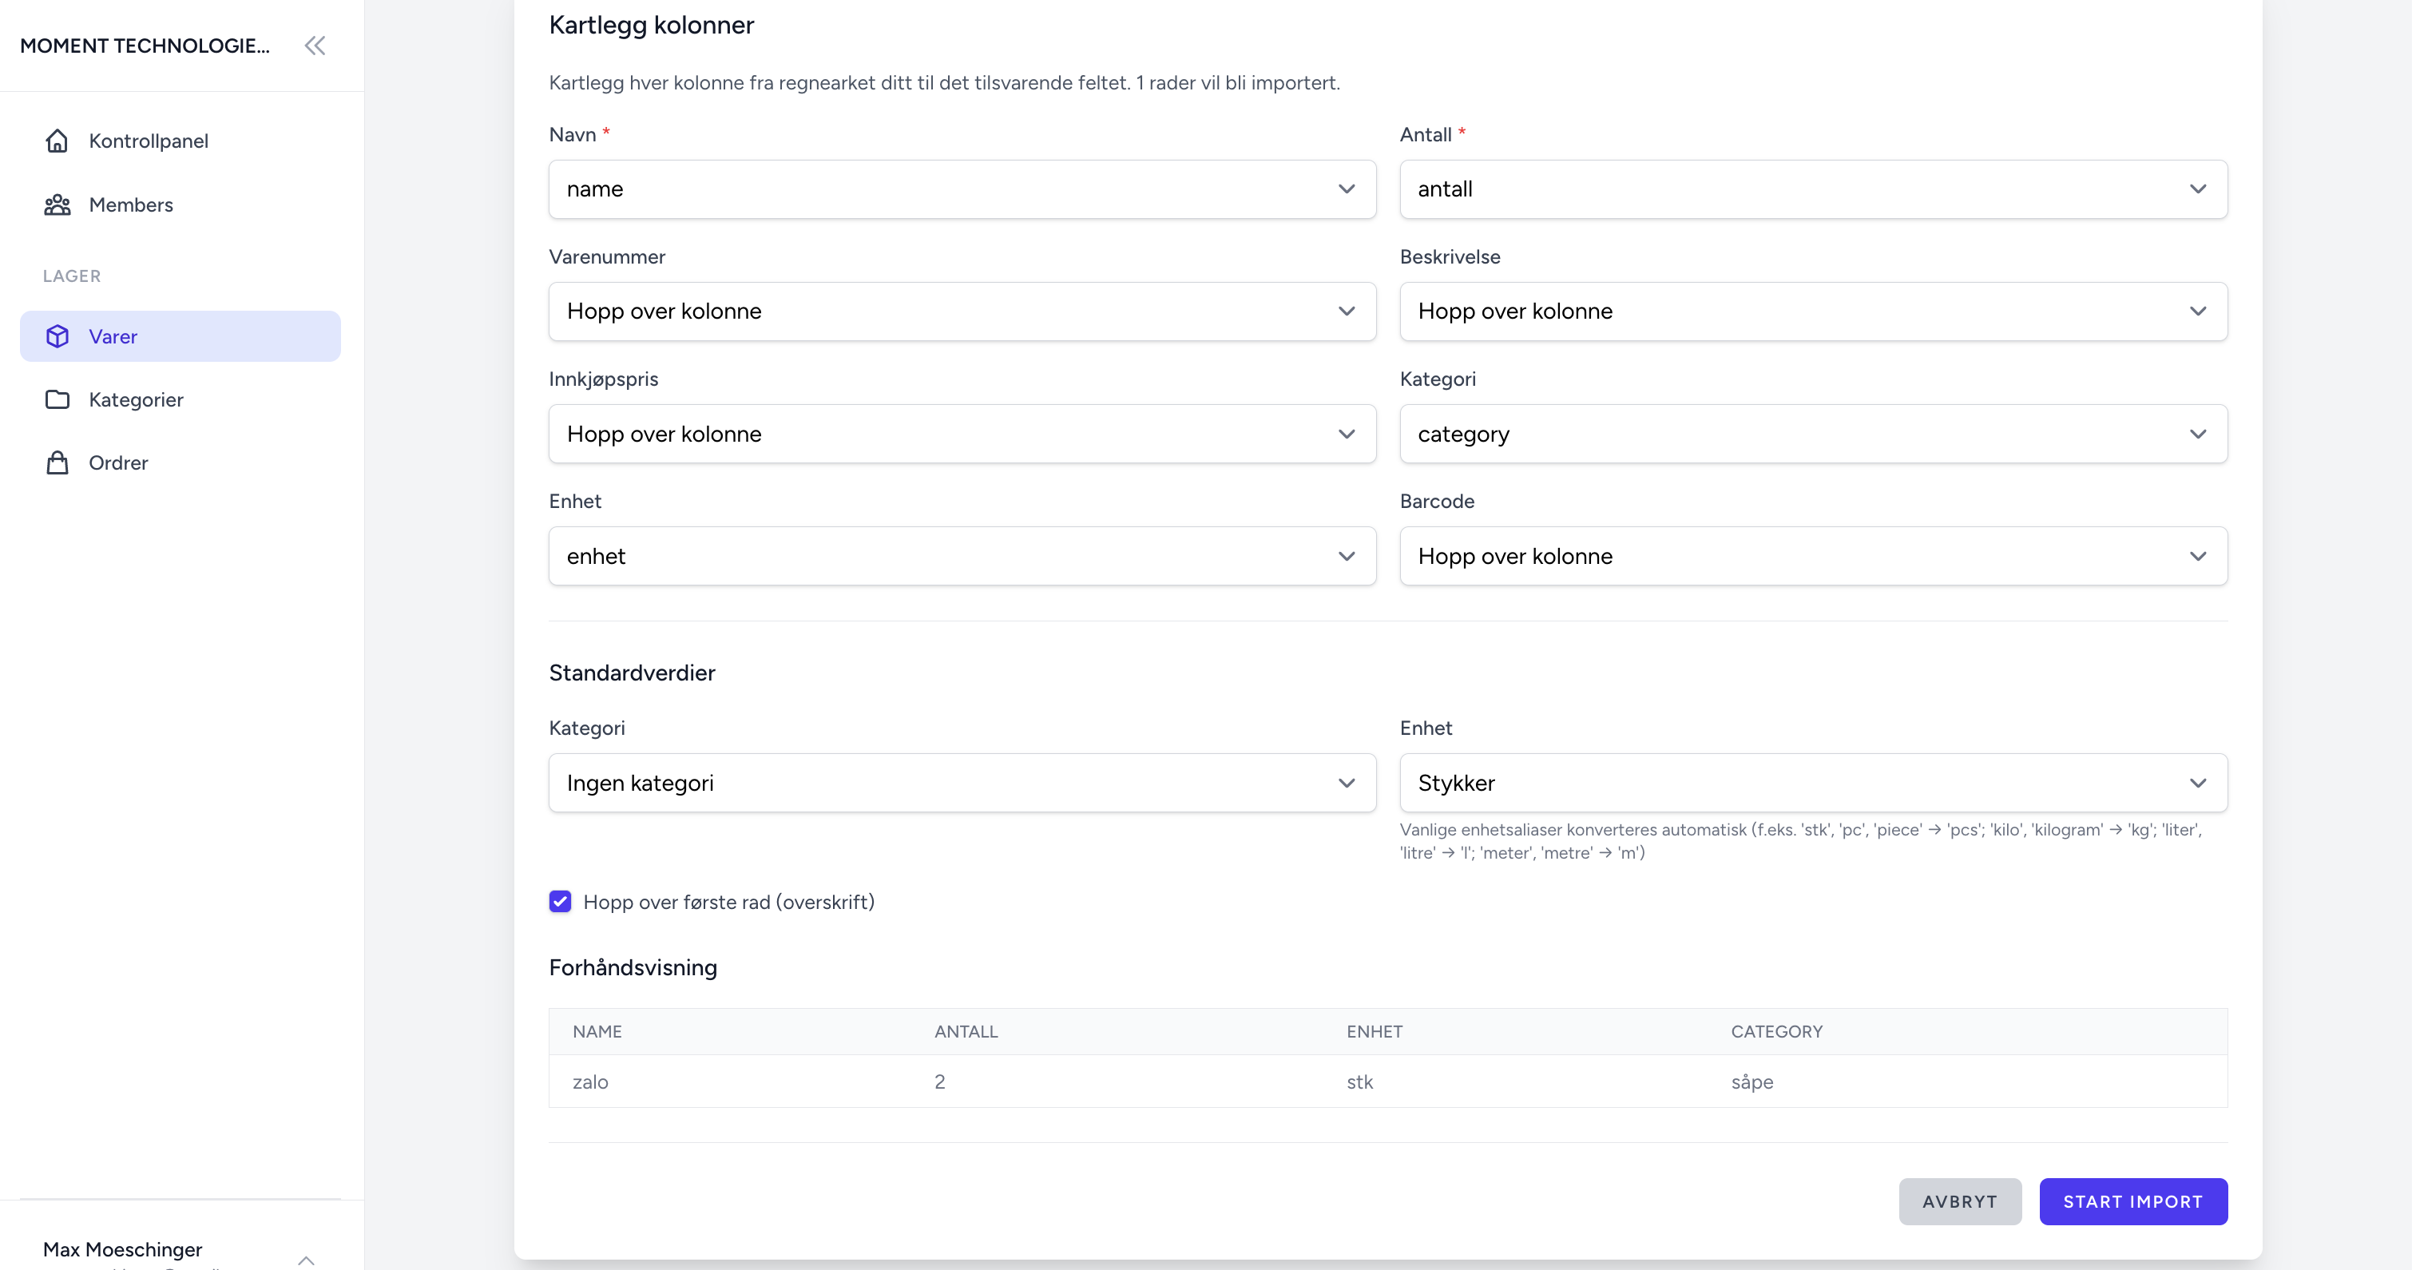Expand user menu chevron beside Max Moeschinger
The height and width of the screenshot is (1270, 2412).
coord(306,1260)
